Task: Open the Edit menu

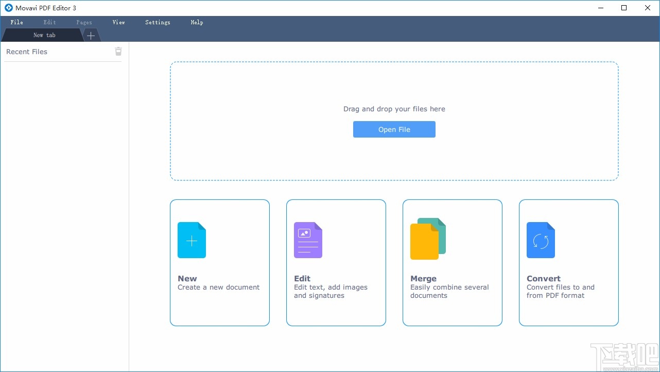Action: [50, 22]
